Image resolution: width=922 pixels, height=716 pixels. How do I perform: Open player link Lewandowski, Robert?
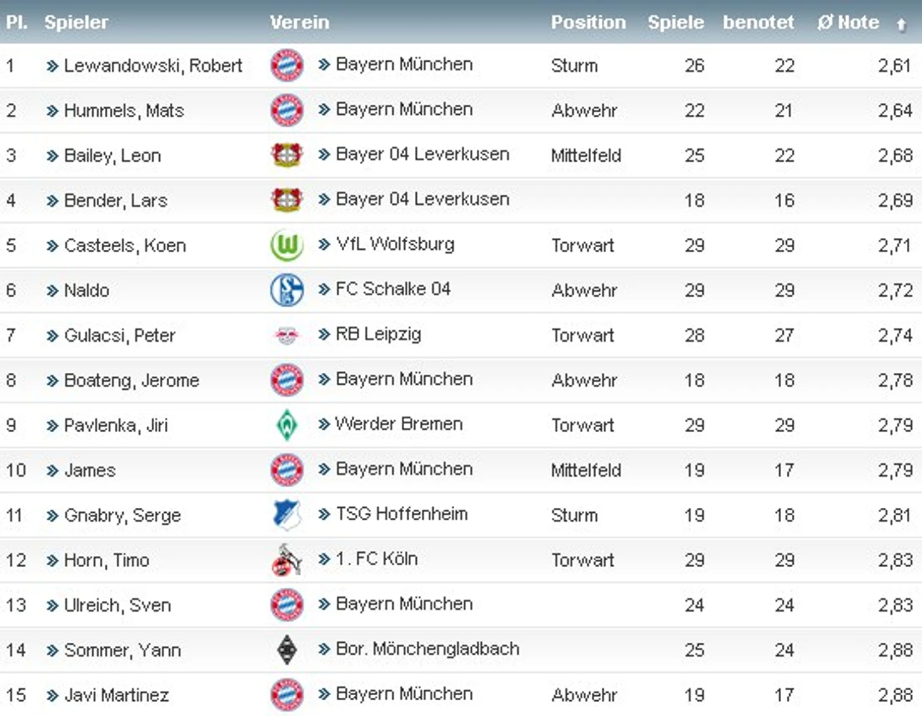[153, 66]
